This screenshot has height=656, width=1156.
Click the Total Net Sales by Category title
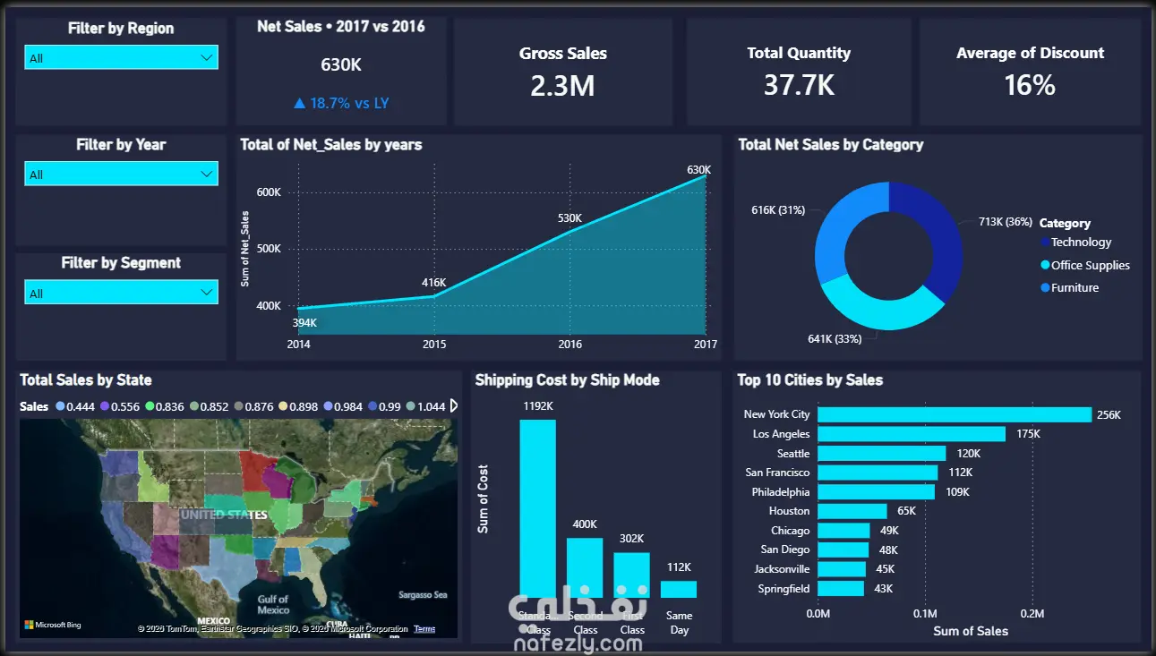pyautogui.click(x=830, y=144)
